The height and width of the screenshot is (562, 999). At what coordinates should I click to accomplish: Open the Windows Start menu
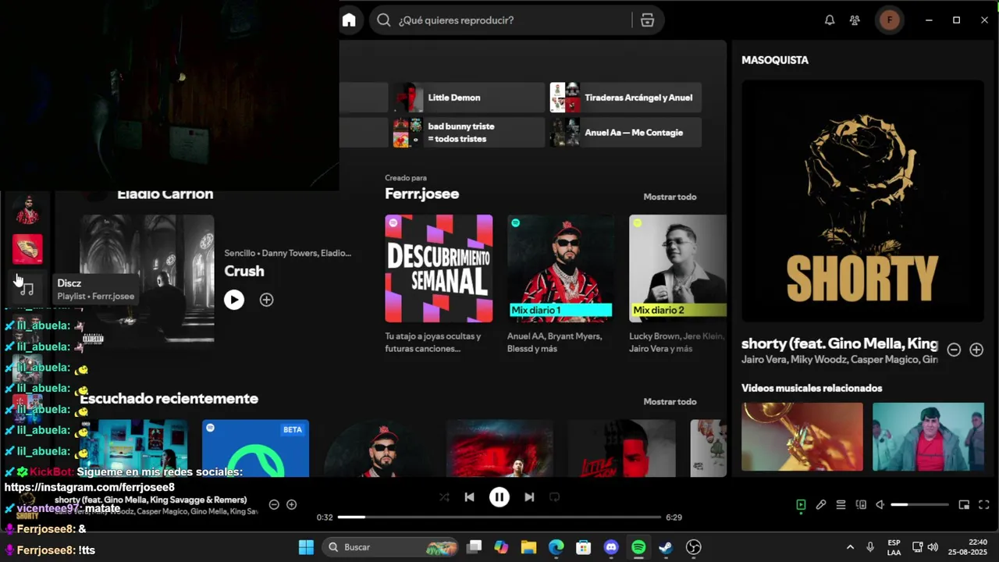point(306,547)
